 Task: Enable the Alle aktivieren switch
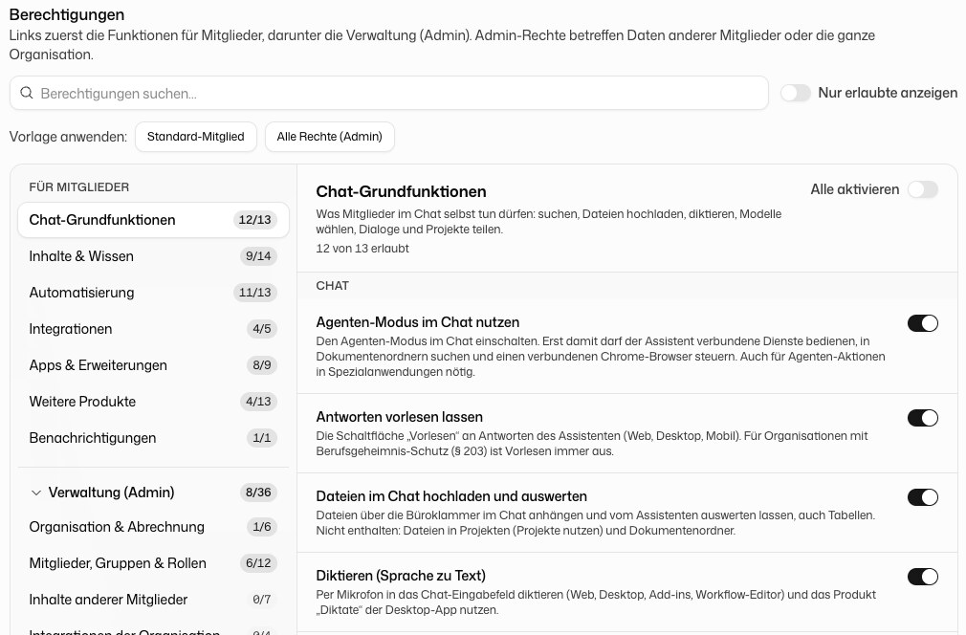coord(923,189)
